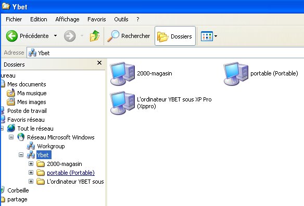
Task: Expand the 2000-magasin tree node
Action: 31,164
